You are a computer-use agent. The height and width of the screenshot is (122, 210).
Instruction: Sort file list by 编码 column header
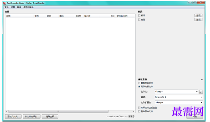(x=67, y=16)
